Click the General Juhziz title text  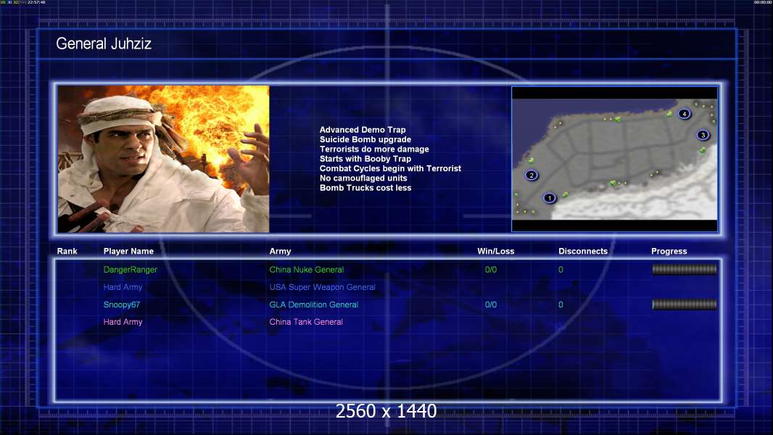(104, 43)
